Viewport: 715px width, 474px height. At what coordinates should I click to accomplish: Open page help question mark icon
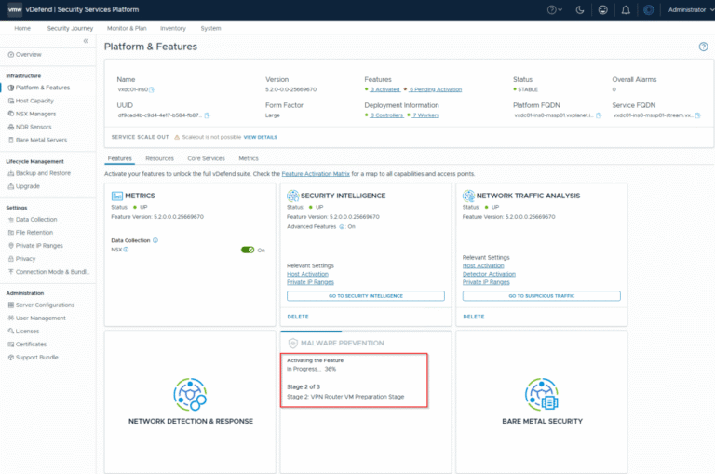point(703,47)
